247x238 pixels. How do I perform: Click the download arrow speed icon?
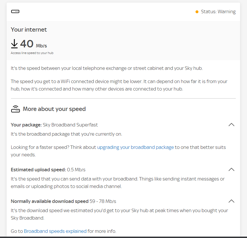pyautogui.click(x=14, y=44)
